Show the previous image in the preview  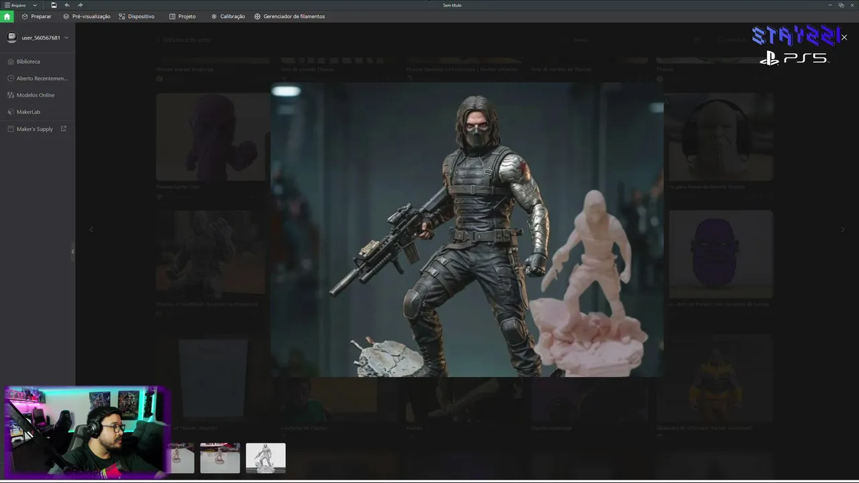[x=91, y=229]
